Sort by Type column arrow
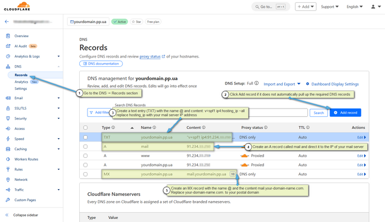Screen dimensions: 385x222 click(x=132, y=128)
